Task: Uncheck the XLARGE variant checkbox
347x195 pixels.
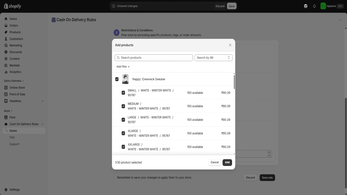Action: click(123, 133)
